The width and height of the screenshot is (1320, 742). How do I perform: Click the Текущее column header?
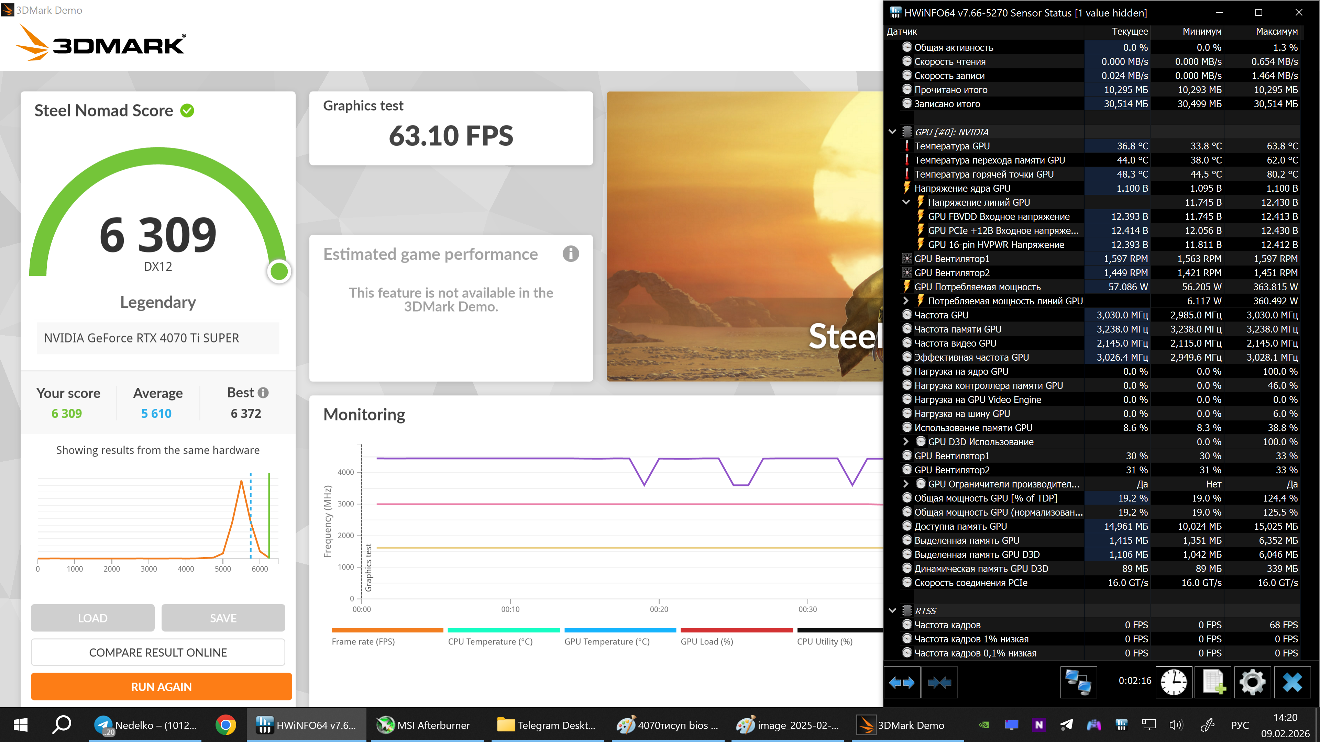tap(1129, 32)
